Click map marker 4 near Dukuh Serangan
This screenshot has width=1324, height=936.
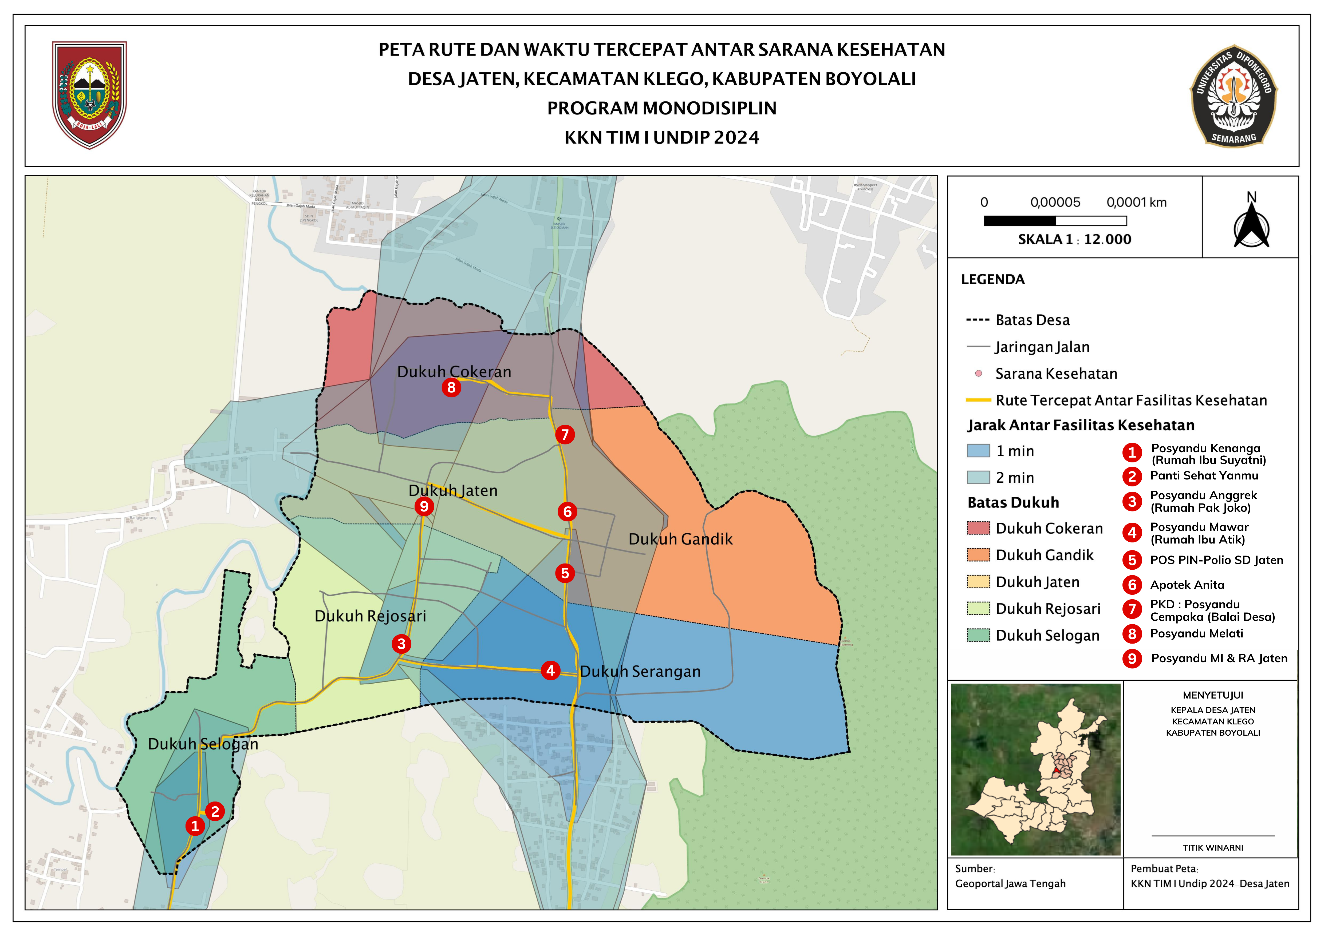click(551, 670)
